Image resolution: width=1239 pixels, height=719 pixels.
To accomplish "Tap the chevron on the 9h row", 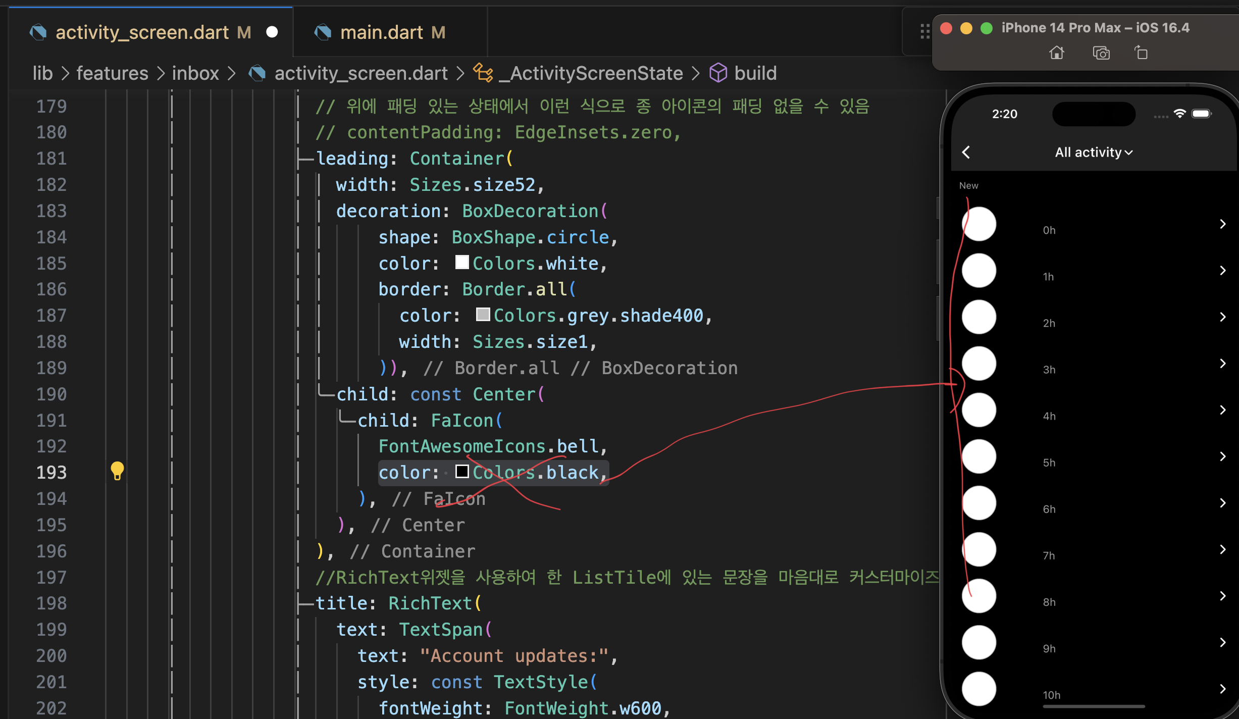I will (1222, 642).
